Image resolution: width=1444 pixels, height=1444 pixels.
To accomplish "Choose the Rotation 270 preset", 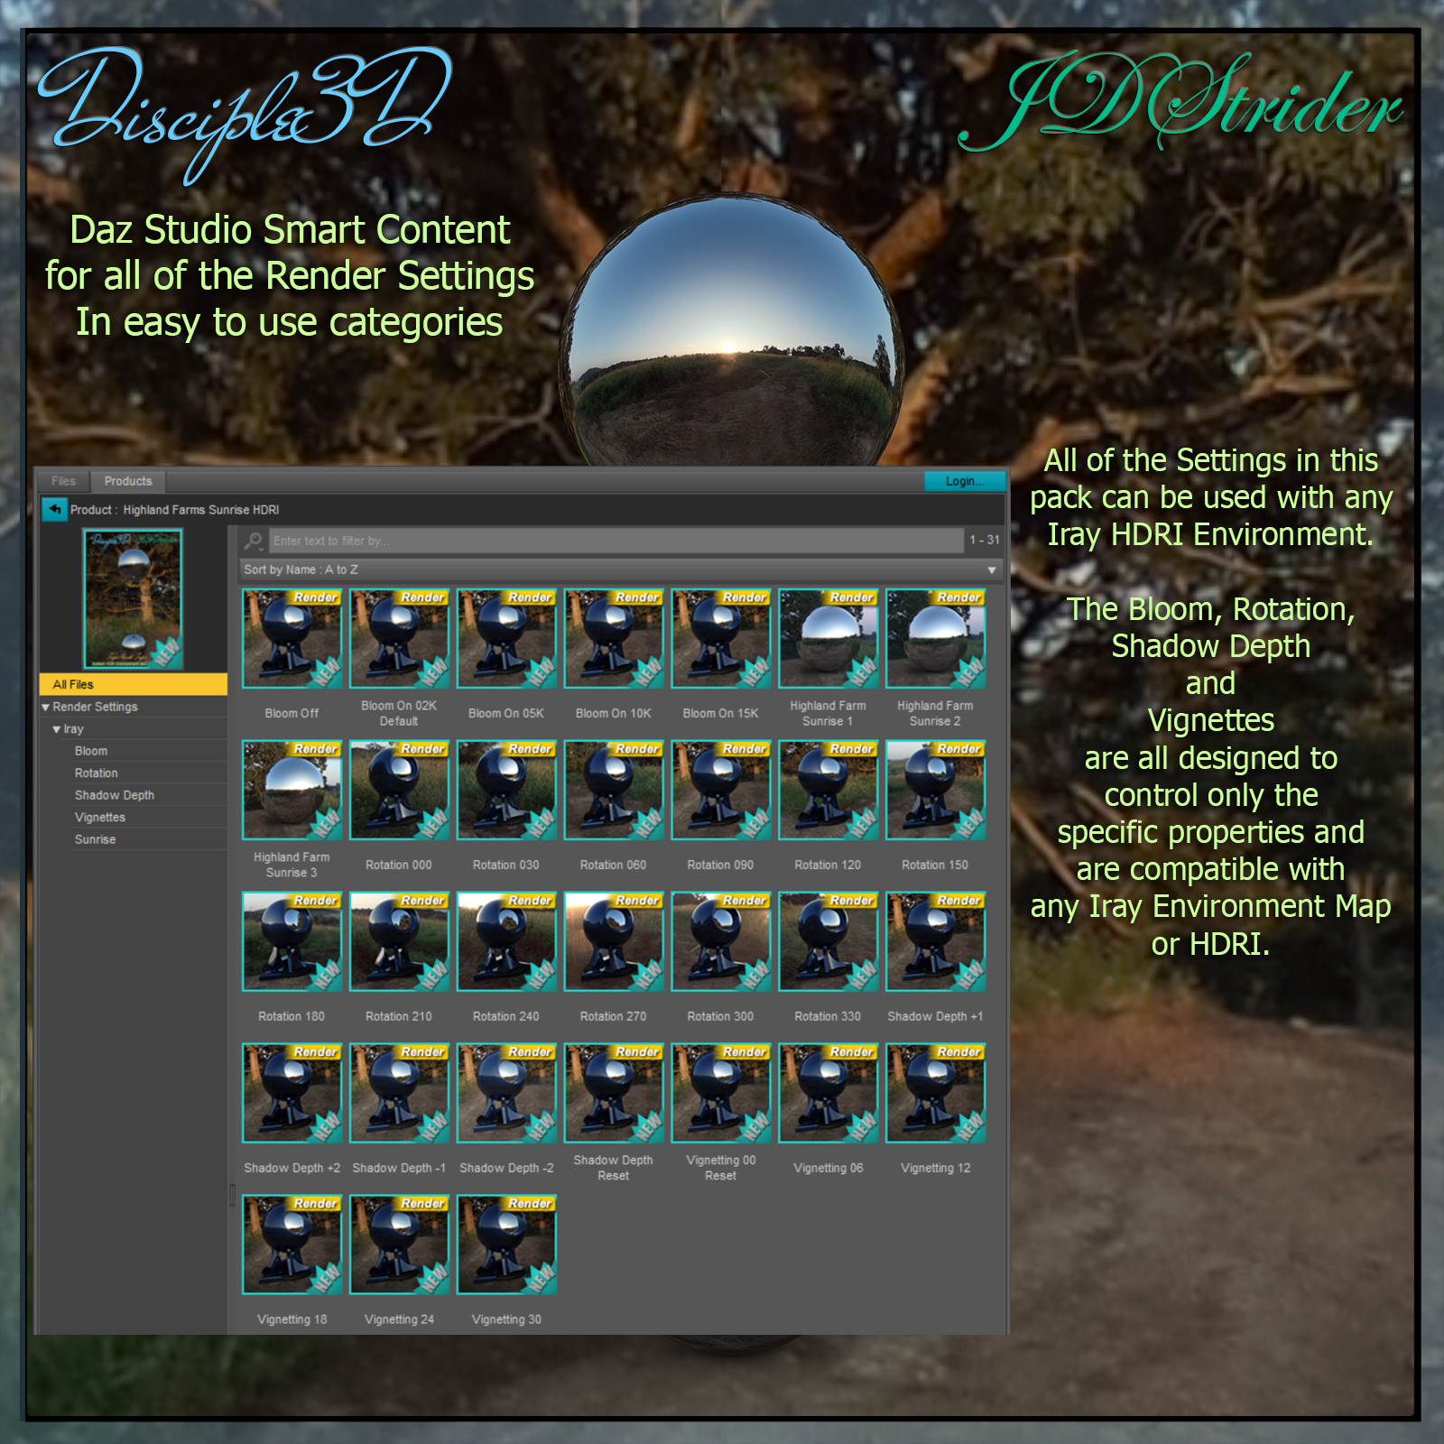I will (614, 942).
